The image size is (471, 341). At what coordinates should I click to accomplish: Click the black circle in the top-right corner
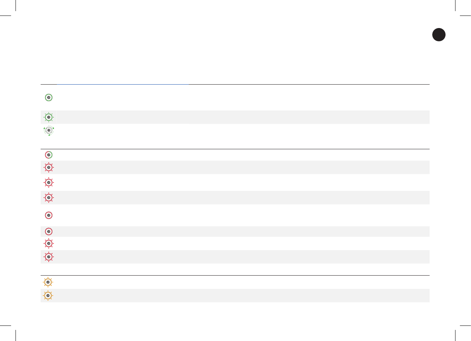(x=439, y=35)
